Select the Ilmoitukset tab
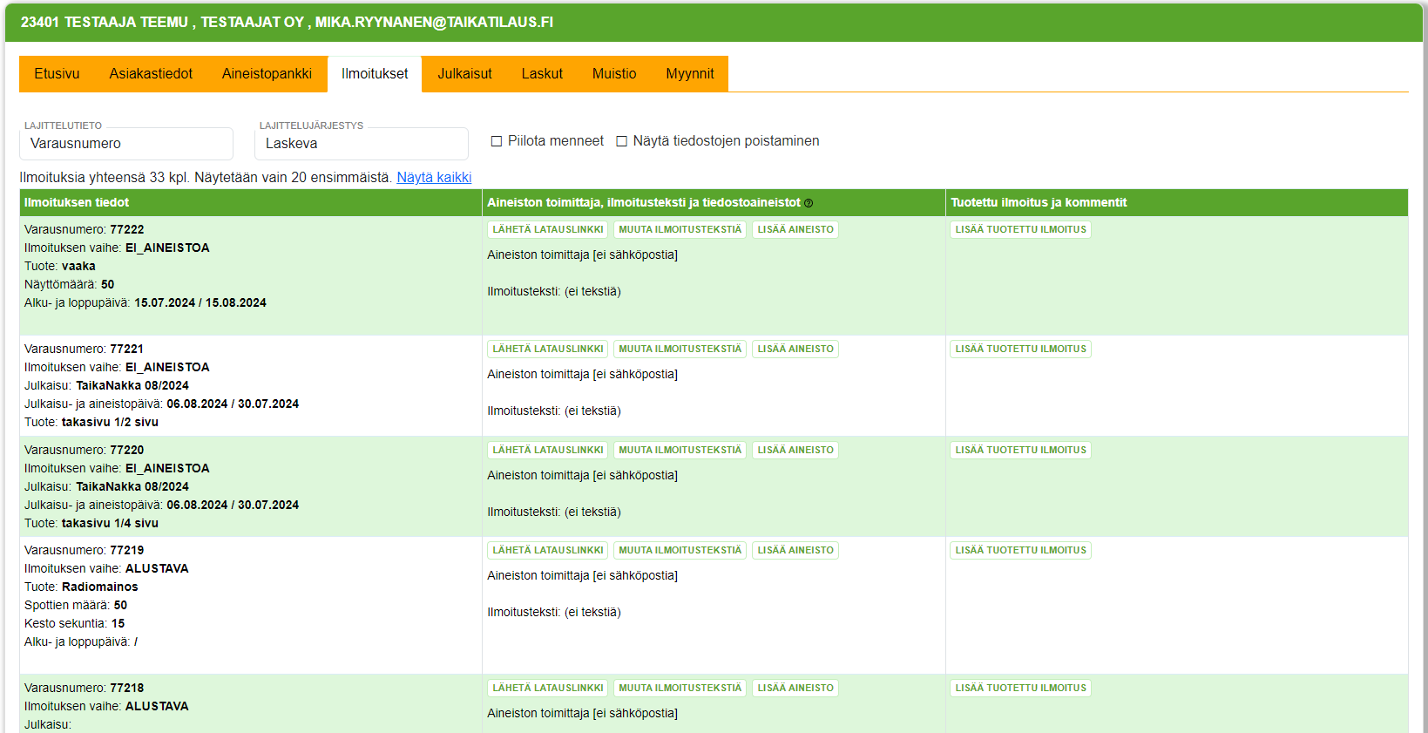The image size is (1428, 733). [x=375, y=74]
